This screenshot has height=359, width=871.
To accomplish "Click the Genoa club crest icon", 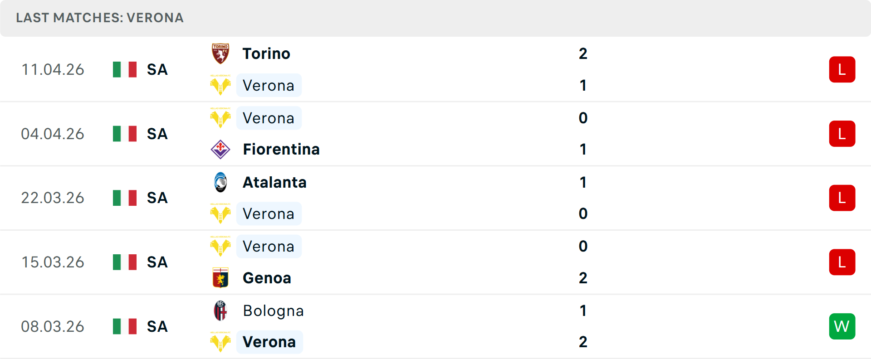I will (x=220, y=278).
